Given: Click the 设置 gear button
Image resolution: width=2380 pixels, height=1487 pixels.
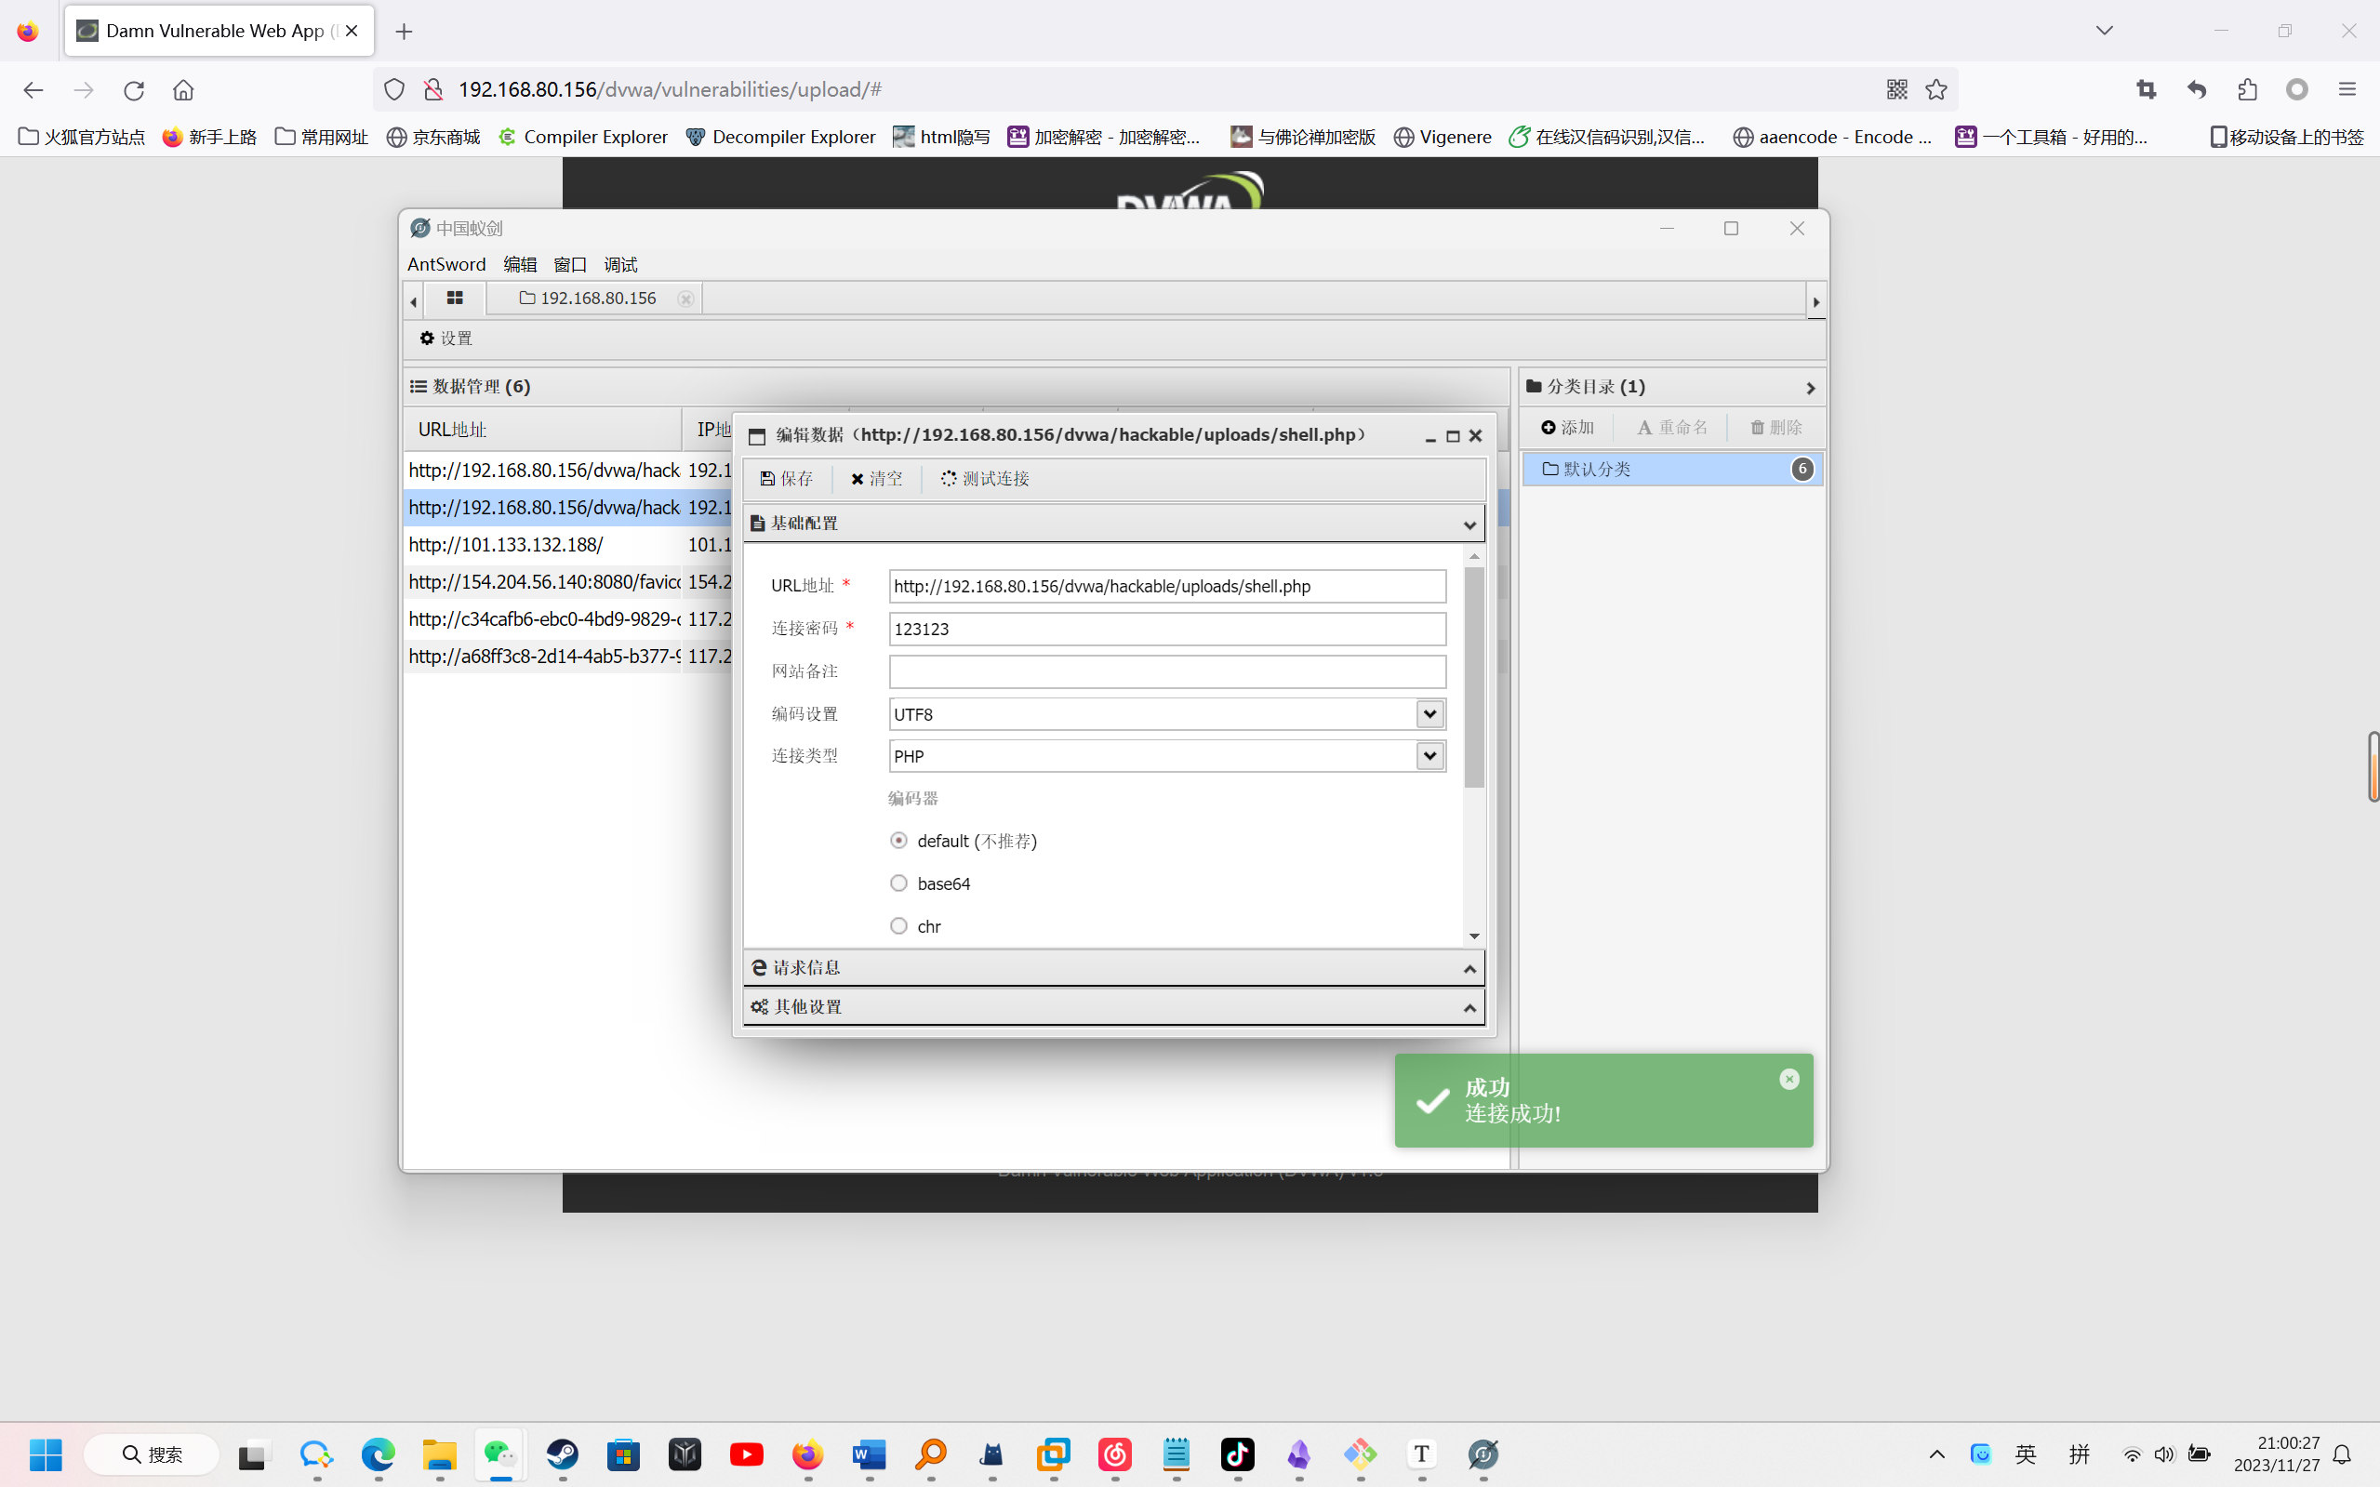Looking at the screenshot, I should [x=445, y=339].
